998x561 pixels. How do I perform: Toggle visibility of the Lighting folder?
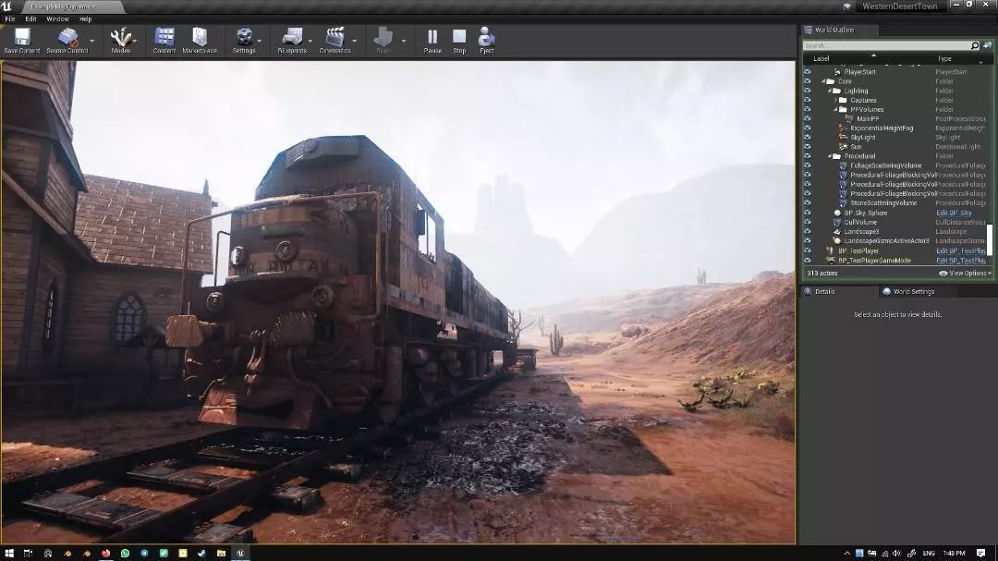click(x=807, y=91)
